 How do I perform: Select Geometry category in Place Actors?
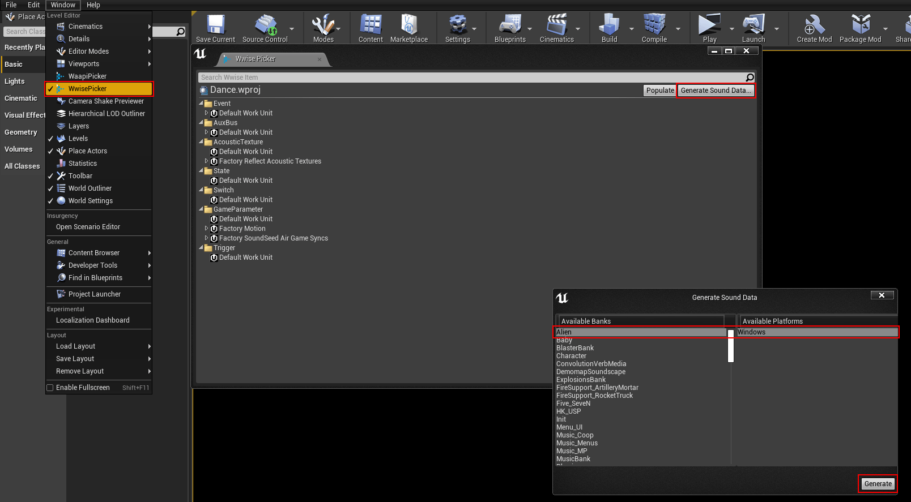point(21,132)
